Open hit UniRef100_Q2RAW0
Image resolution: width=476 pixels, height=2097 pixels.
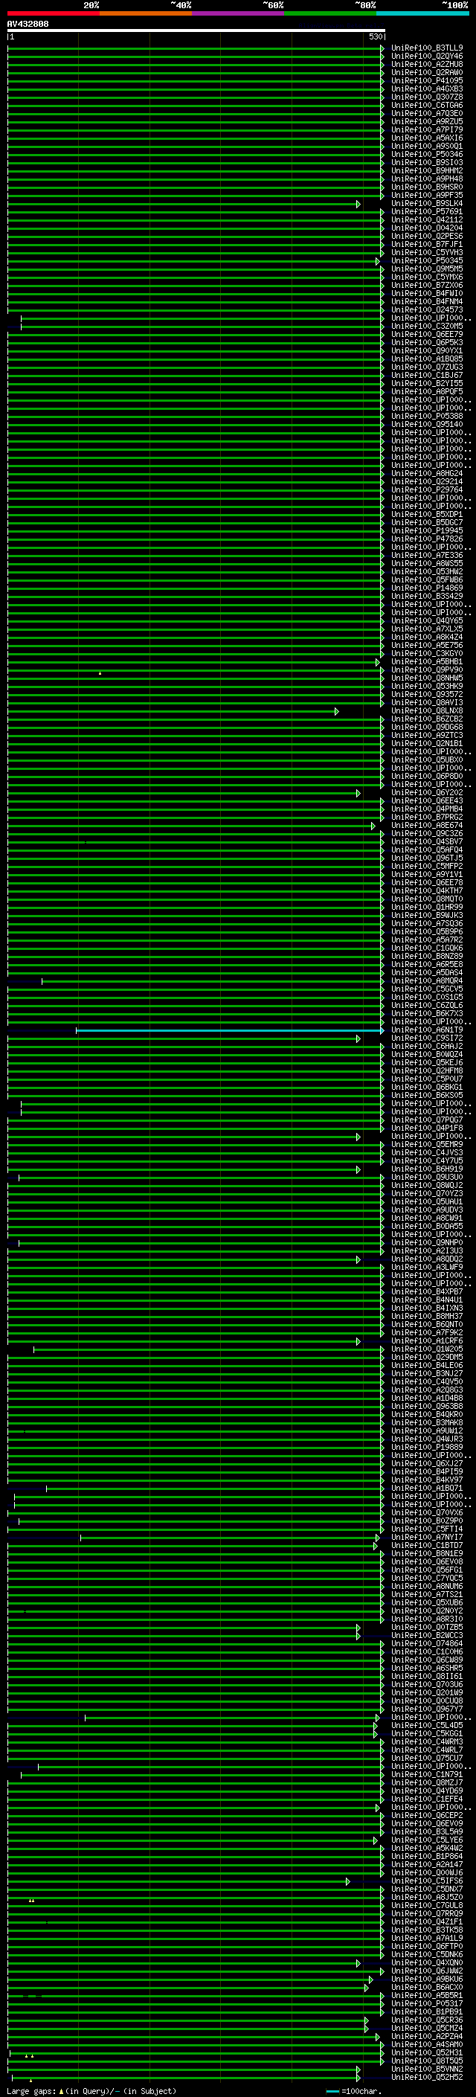pos(427,72)
